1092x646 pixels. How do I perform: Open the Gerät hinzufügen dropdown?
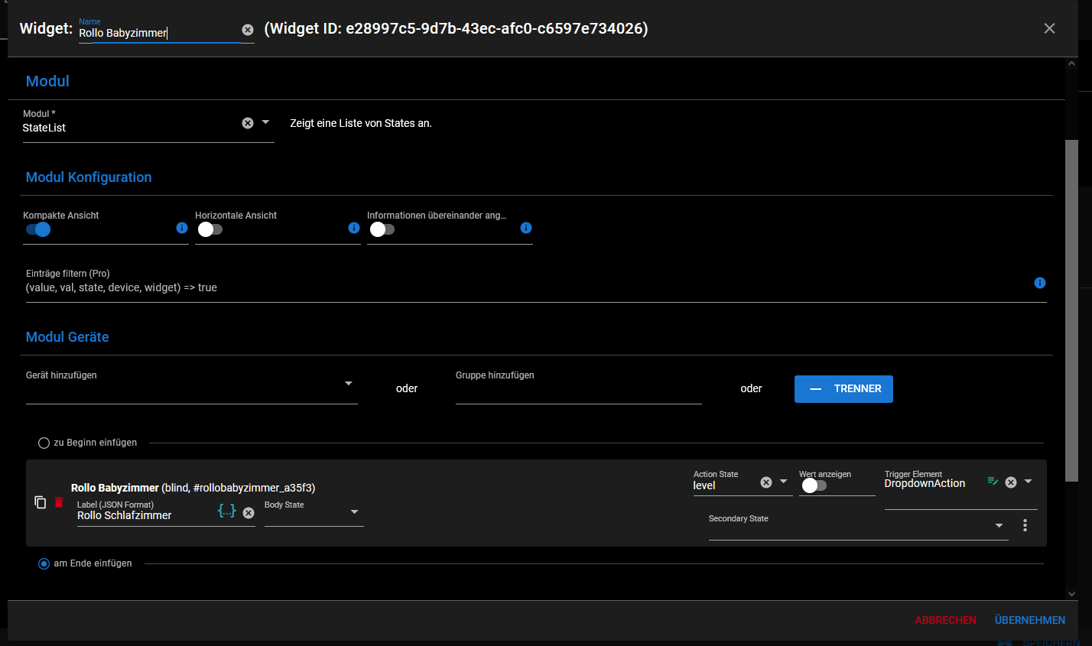[x=348, y=383]
